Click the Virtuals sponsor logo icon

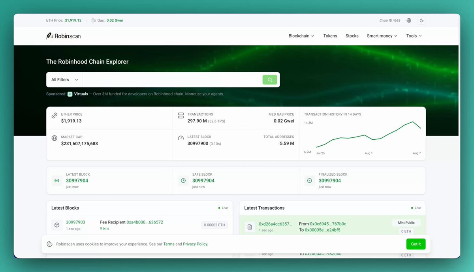tap(70, 94)
